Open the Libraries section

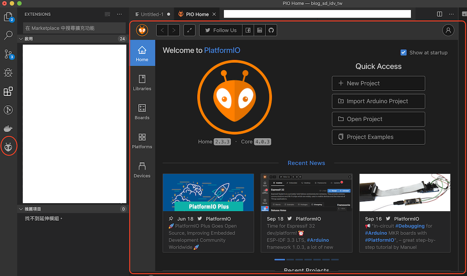142,82
